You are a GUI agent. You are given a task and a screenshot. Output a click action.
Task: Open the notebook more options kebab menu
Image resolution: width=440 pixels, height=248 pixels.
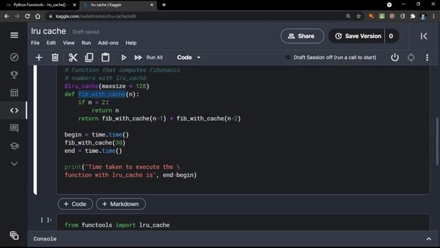[x=427, y=57]
